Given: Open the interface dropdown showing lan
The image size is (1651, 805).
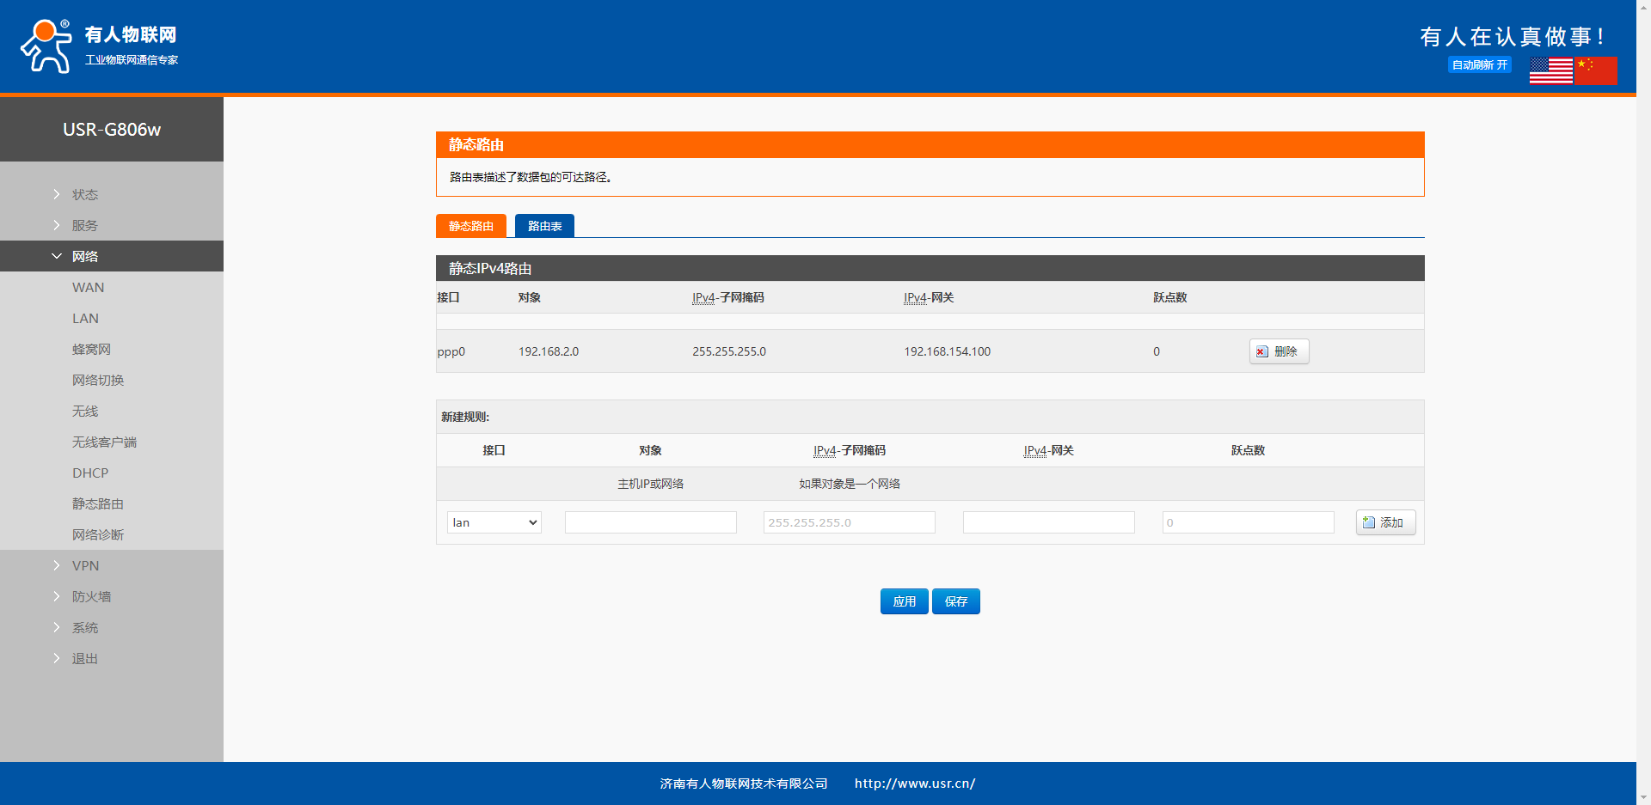Looking at the screenshot, I should pyautogui.click(x=494, y=522).
